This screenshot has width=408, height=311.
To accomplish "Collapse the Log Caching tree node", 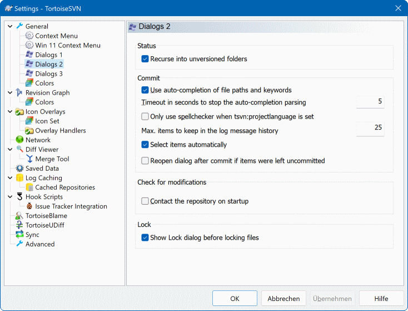I will [10, 177].
